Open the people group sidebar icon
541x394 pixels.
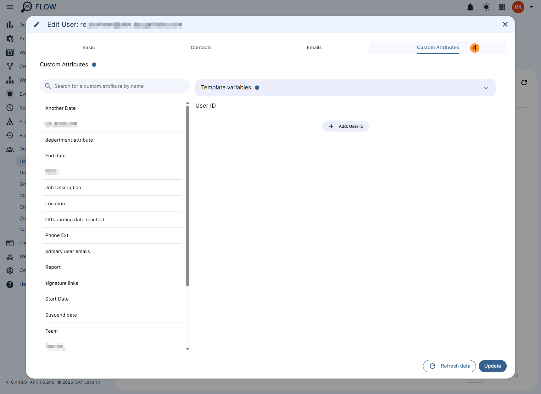10,149
